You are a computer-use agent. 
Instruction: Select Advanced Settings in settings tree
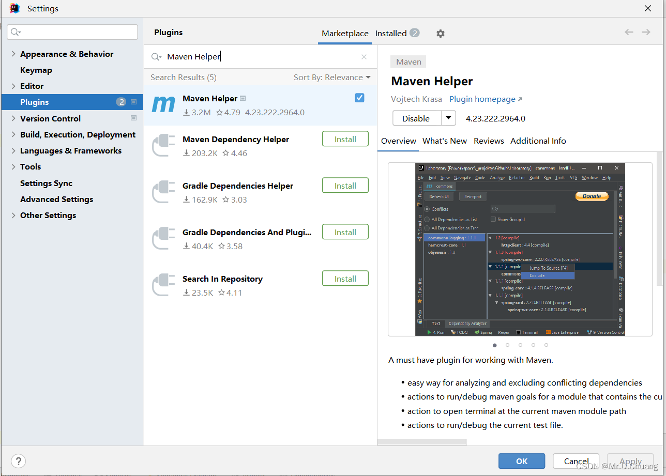[x=57, y=199]
